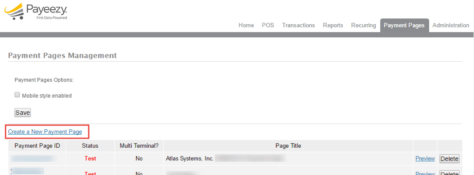474x175 pixels.
Task: Delete the Atlas Systems, Inc. payment page
Action: pyautogui.click(x=449, y=158)
